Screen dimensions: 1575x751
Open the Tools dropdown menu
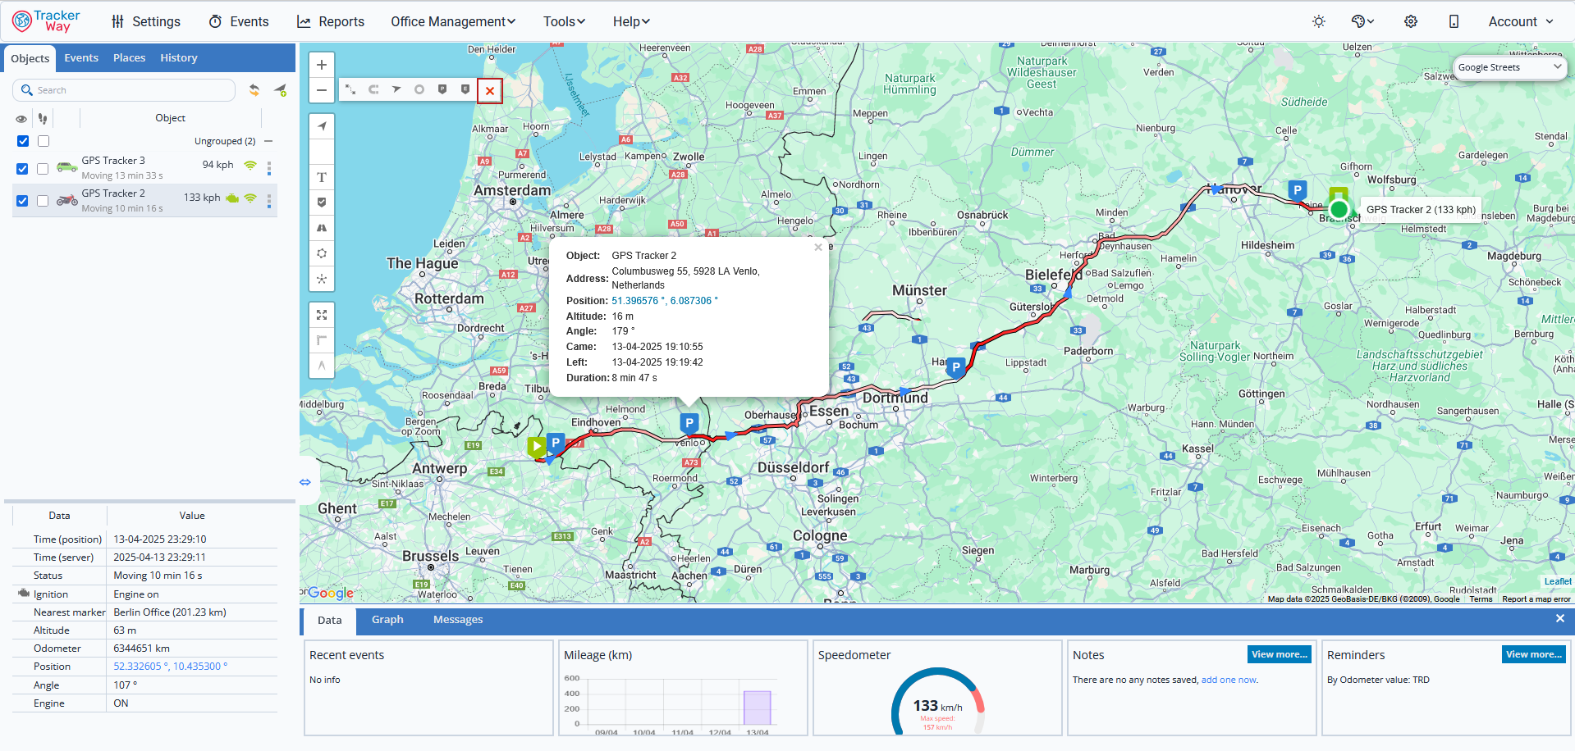point(565,21)
